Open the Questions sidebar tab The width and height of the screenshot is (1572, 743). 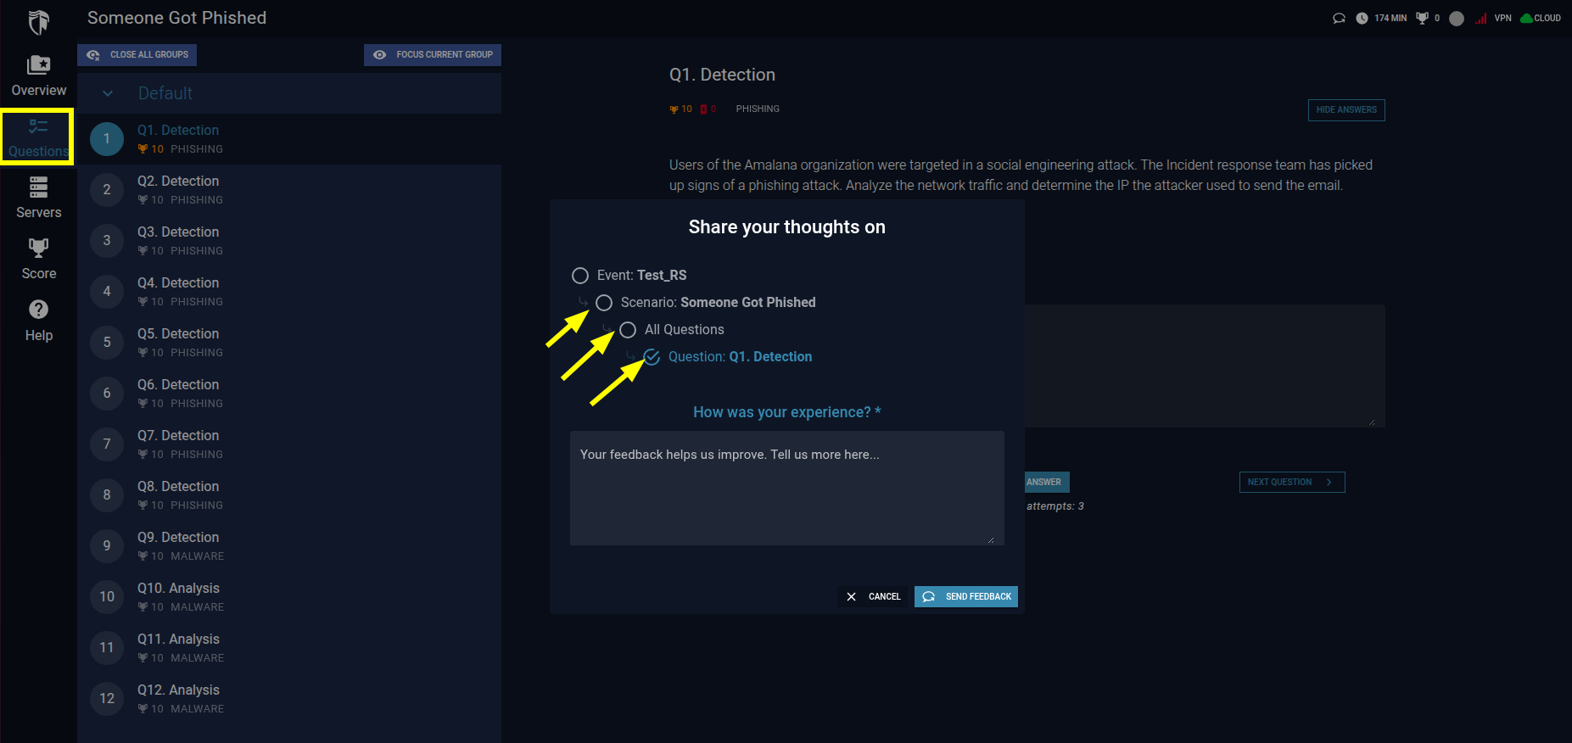37,137
